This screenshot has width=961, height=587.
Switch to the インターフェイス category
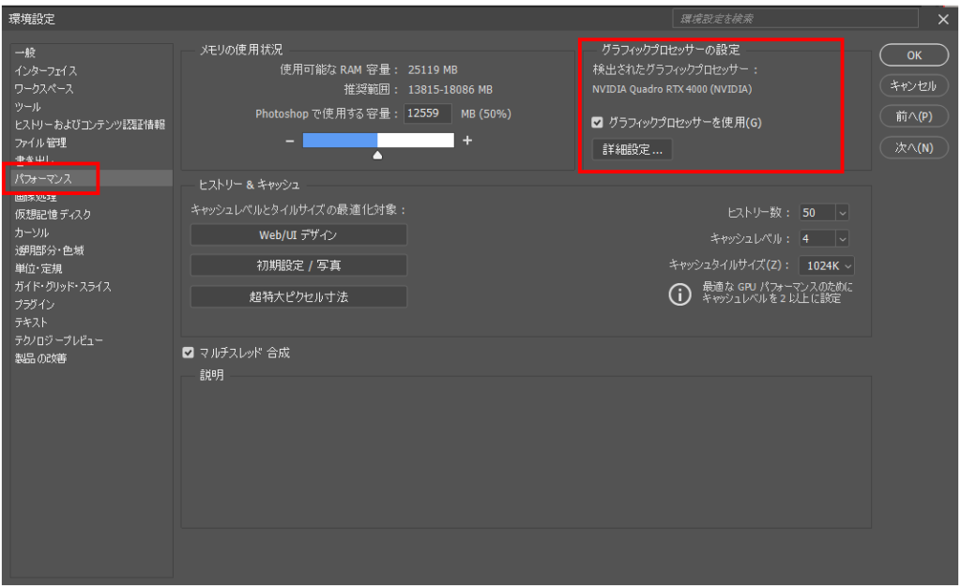click(x=46, y=71)
